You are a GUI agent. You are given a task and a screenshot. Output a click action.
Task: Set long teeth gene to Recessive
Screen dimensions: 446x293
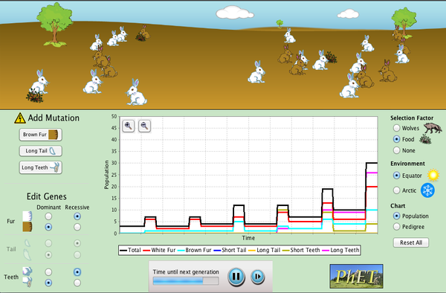[77, 283]
